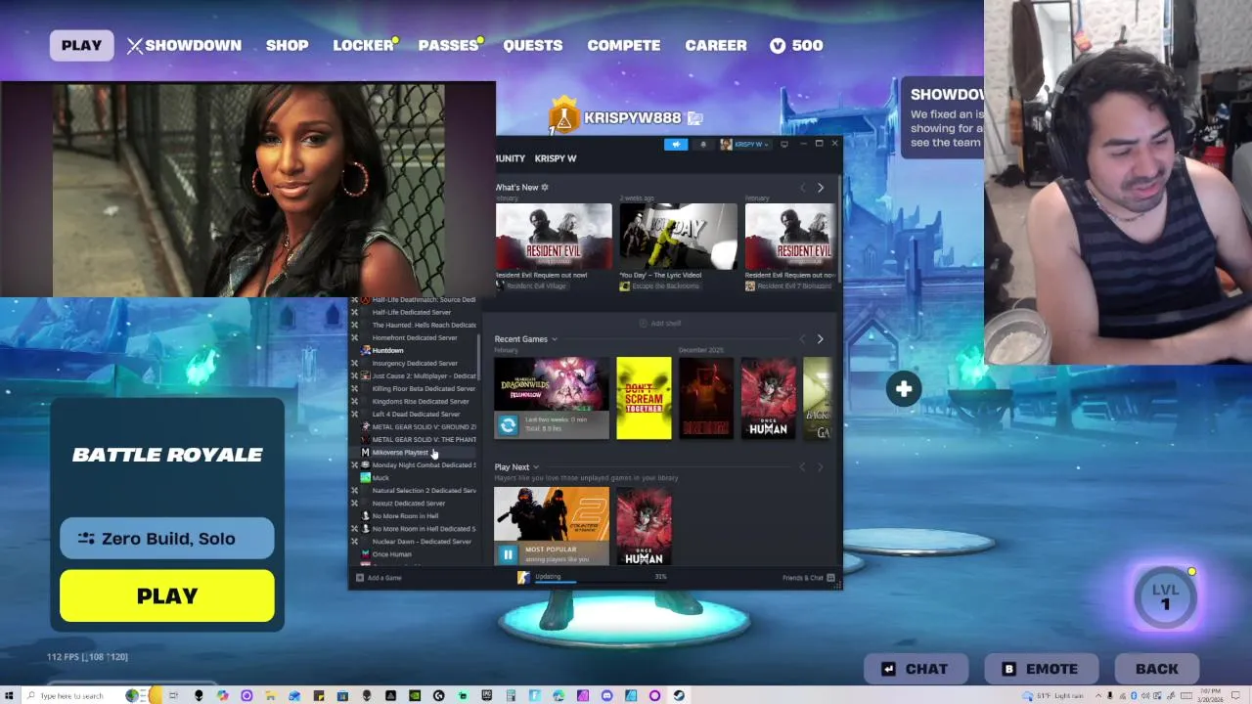Image resolution: width=1252 pixels, height=704 pixels.
Task: Click Add a Game link in Steam
Action: (384, 578)
